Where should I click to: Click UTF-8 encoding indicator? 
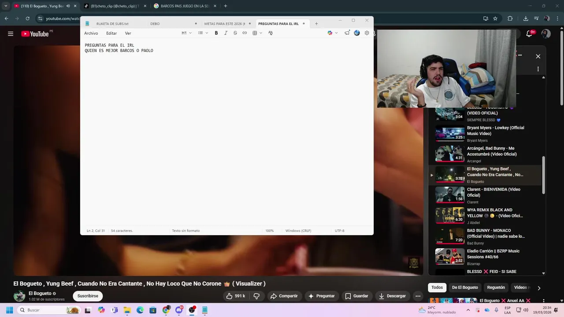(x=339, y=231)
